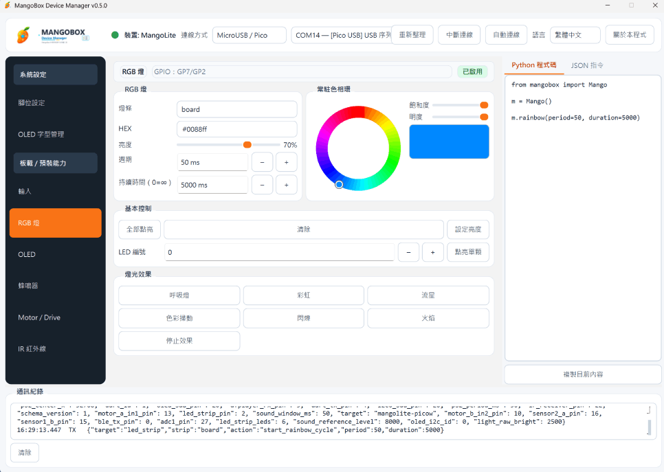Decrease LED 編號 with minus button

coord(408,252)
